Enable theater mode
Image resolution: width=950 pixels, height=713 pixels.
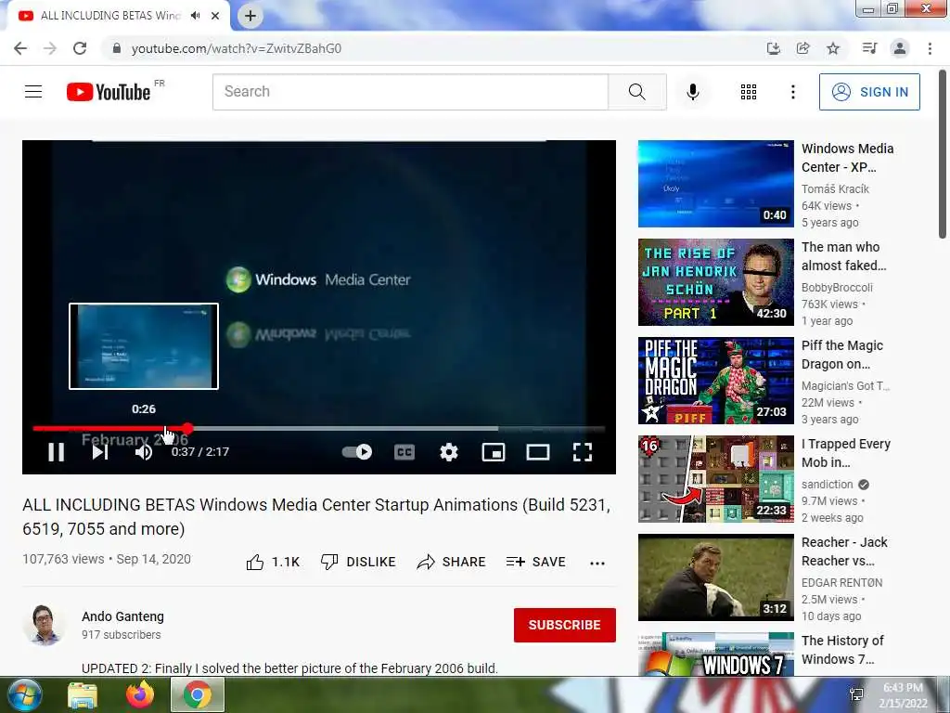point(537,452)
